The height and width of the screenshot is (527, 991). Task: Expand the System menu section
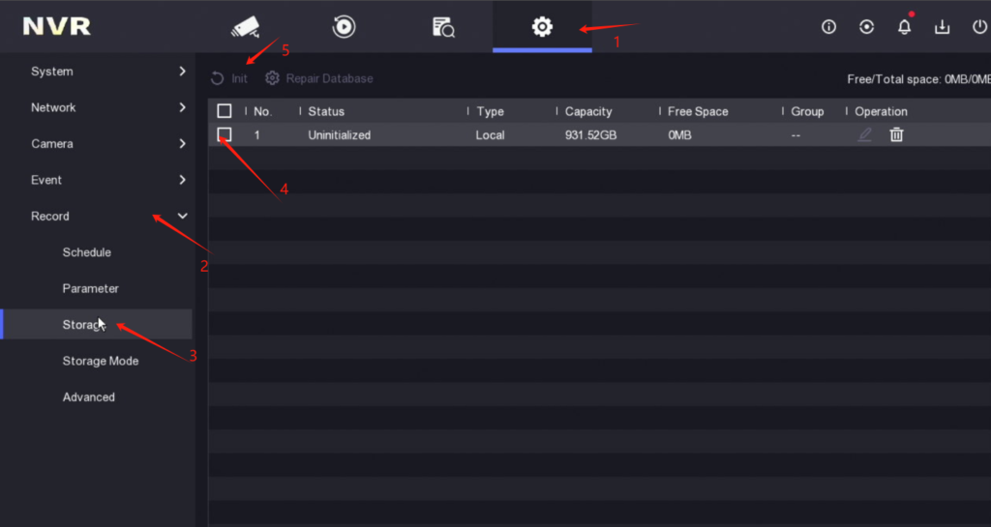(97, 72)
